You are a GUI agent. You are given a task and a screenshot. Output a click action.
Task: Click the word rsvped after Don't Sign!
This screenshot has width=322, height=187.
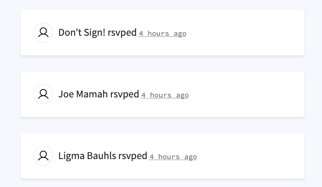[122, 32]
